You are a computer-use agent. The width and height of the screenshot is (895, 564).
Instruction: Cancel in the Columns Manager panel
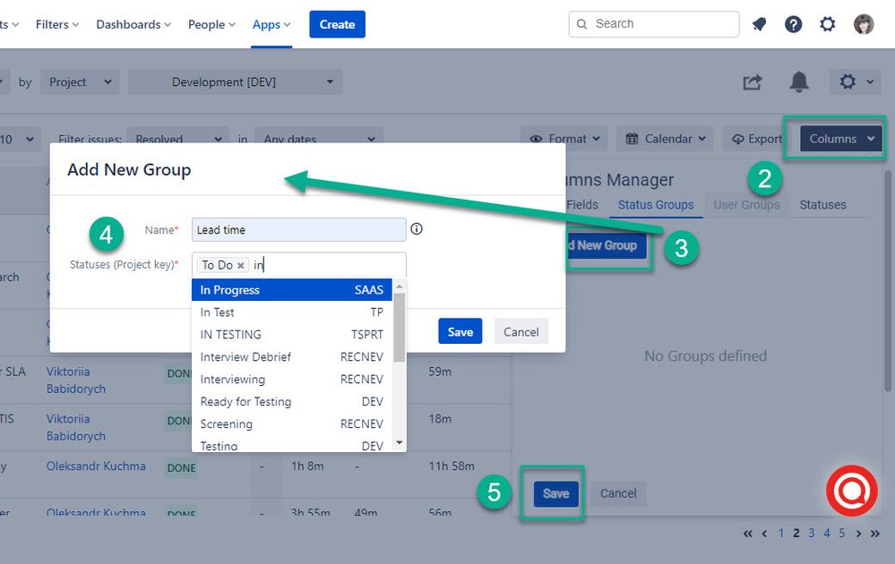(618, 494)
